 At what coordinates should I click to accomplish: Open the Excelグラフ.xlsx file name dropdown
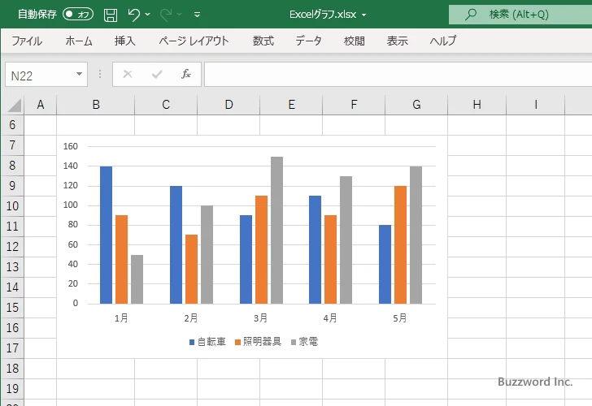pos(364,15)
